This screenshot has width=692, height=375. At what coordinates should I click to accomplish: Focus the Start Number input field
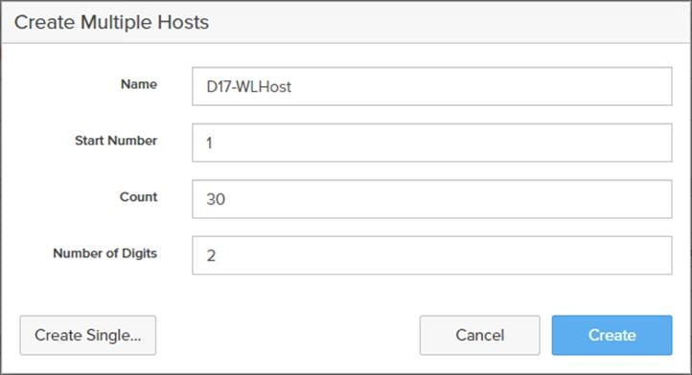tap(432, 143)
